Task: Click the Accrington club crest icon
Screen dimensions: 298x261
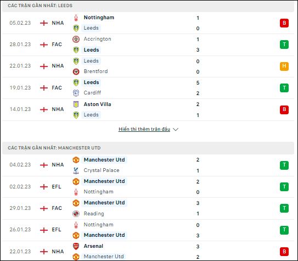Action: coord(76,39)
